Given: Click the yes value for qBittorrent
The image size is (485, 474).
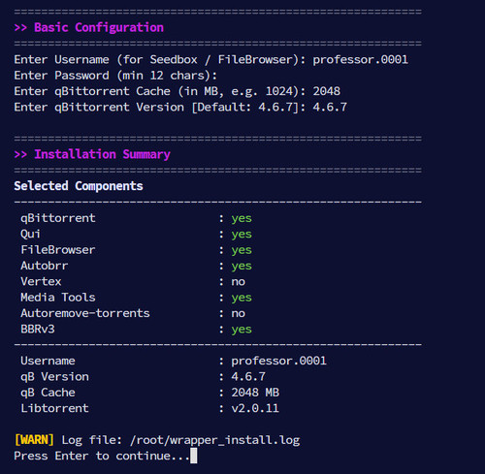Looking at the screenshot, I should 242,219.
